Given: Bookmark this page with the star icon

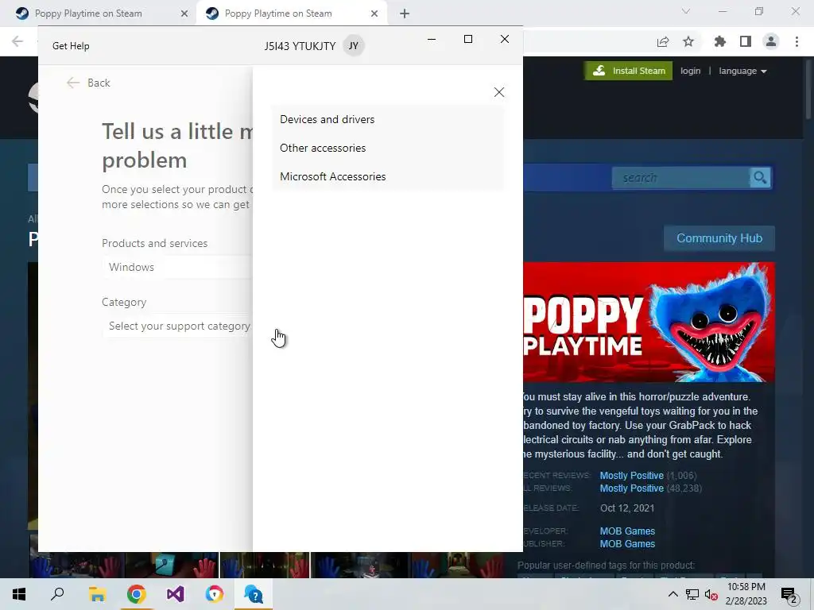Looking at the screenshot, I should [x=688, y=41].
